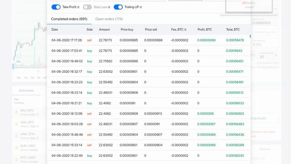The width and height of the screenshot is (291, 164).
Task: Choose 7d chart range in background
Action: [32, 78]
